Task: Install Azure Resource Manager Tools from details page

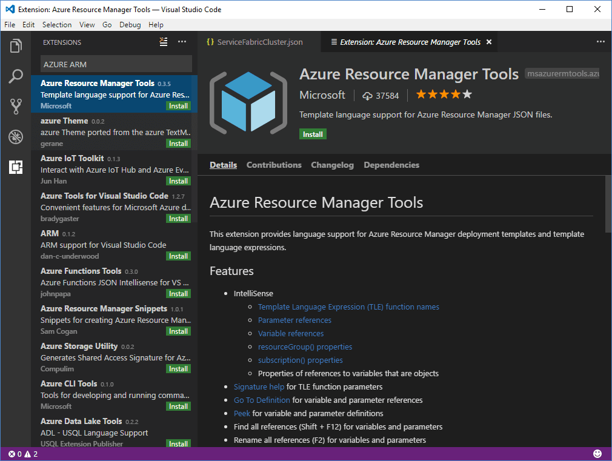Action: coord(313,134)
